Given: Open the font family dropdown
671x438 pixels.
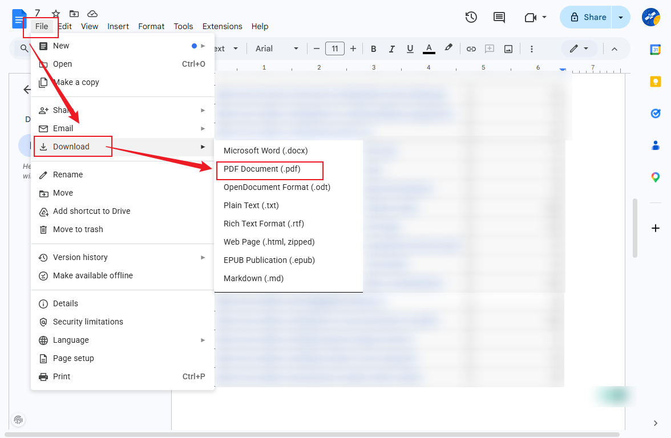Looking at the screenshot, I should (x=277, y=48).
